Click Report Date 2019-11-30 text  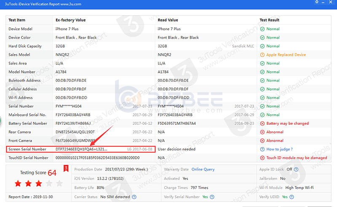[30, 197]
